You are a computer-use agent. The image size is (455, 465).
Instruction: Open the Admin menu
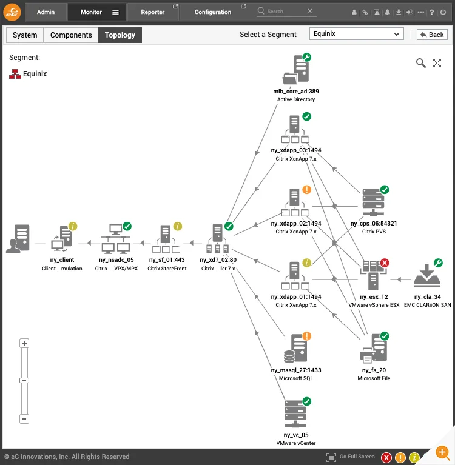(x=45, y=12)
